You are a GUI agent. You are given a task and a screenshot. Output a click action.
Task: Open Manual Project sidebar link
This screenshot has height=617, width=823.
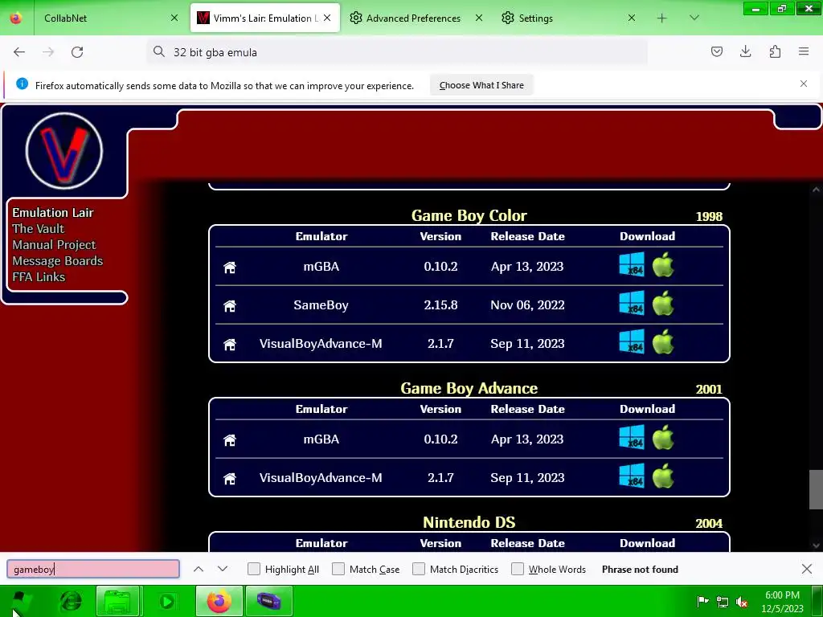pyautogui.click(x=54, y=245)
